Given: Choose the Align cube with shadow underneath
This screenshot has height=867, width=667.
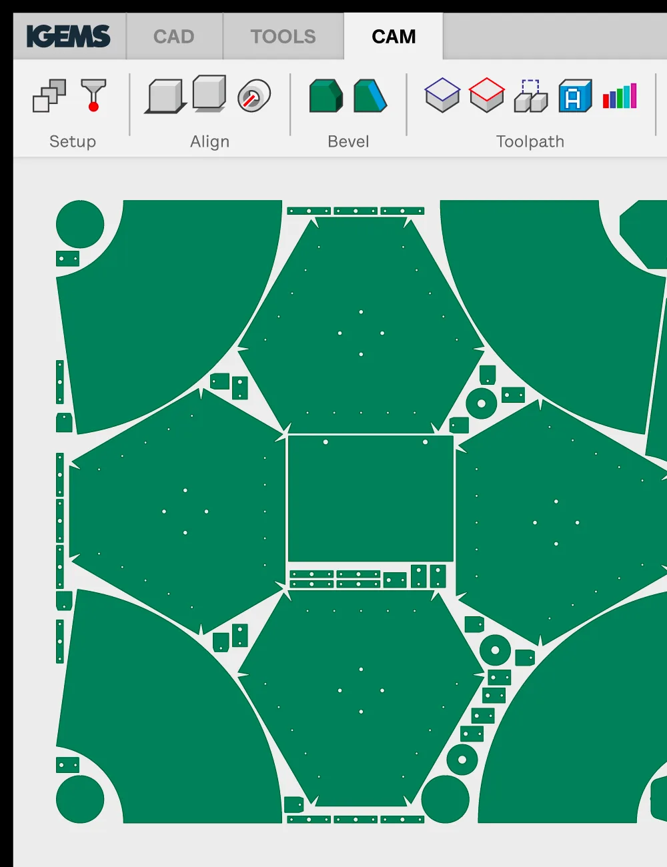Looking at the screenshot, I should coord(209,93).
